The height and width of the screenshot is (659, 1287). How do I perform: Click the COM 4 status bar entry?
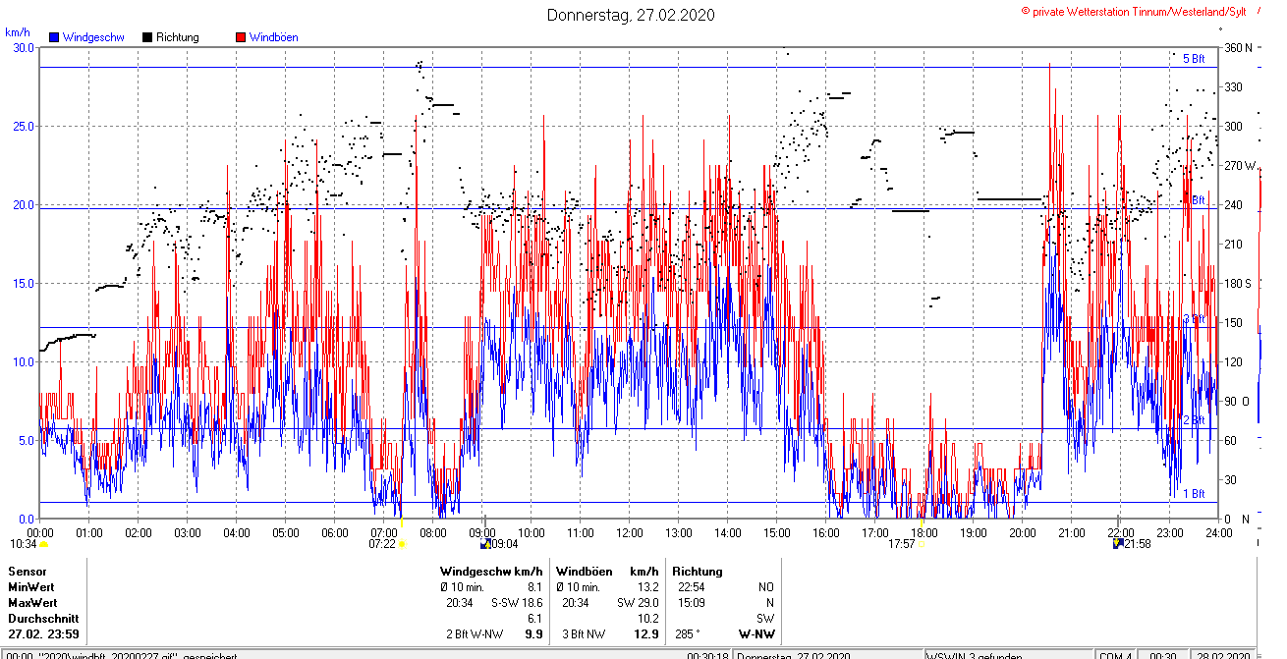pyautogui.click(x=1115, y=655)
